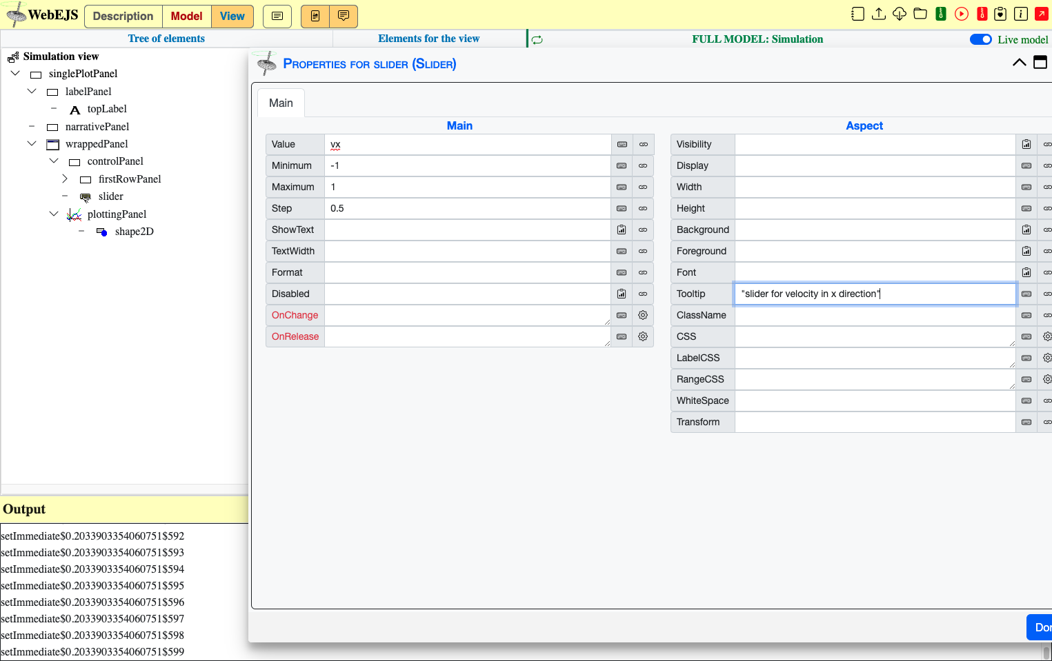Open editor icon for the Value row
This screenshot has width=1052, height=661.
(x=622, y=145)
